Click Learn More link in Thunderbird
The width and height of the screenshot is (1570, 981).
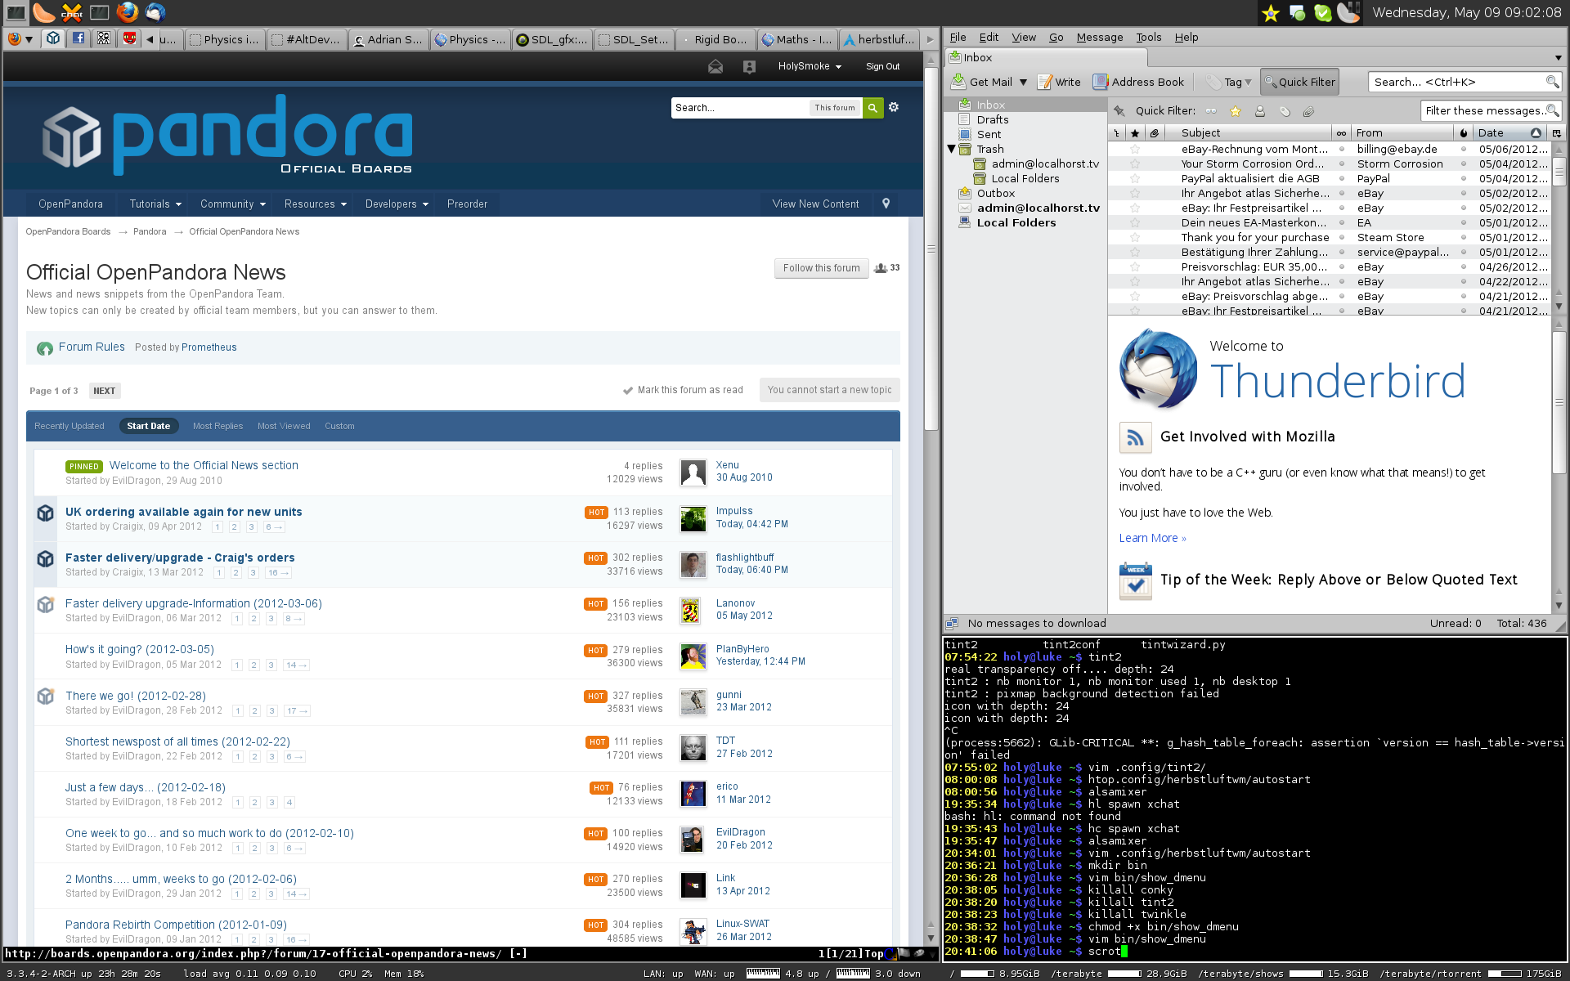tap(1152, 538)
